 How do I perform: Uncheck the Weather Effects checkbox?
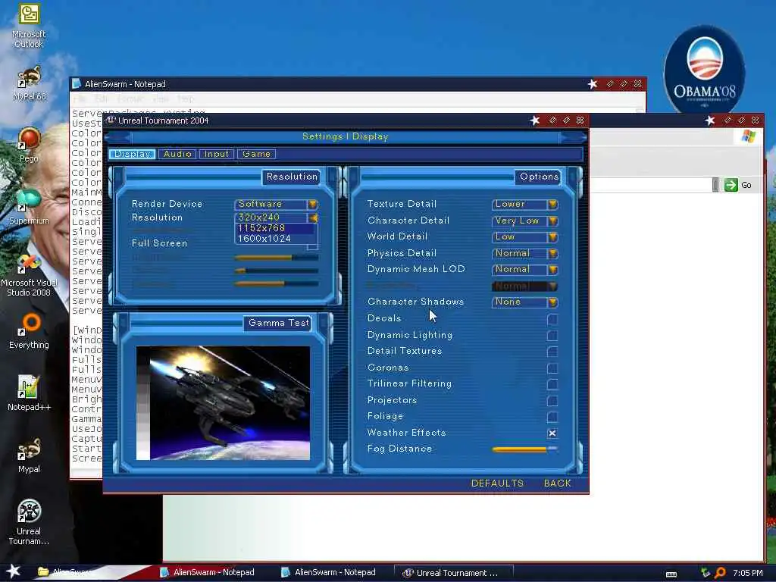pos(552,433)
